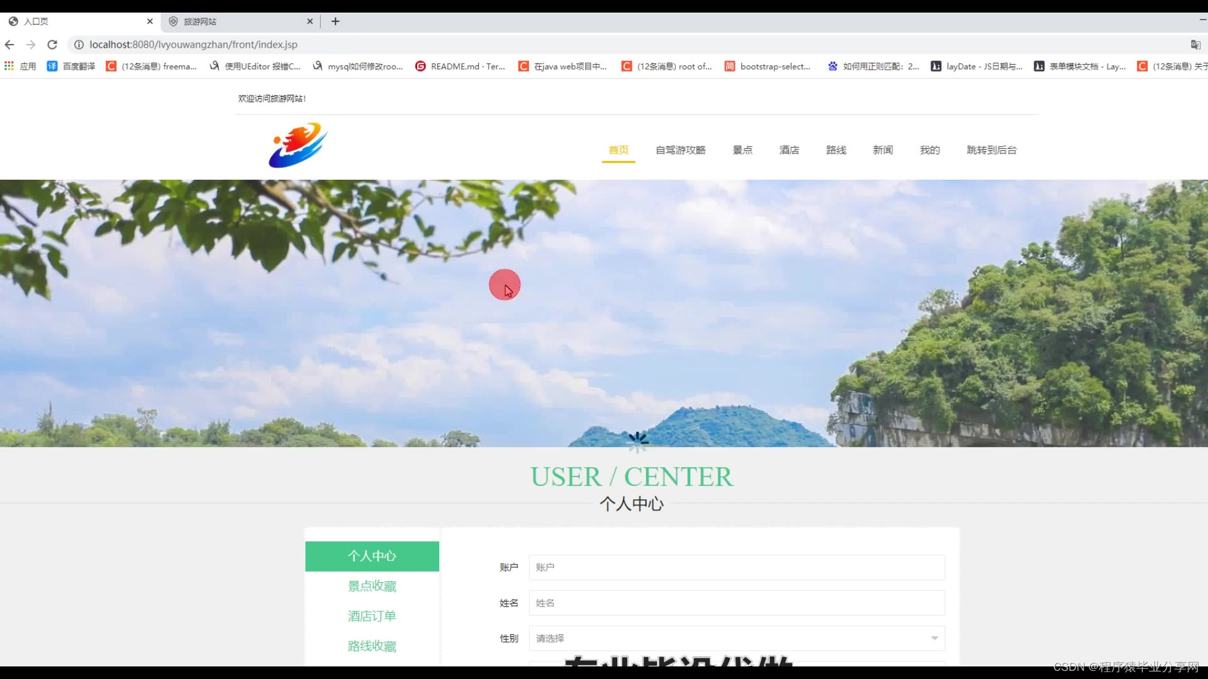Click the 姓名 input field

click(x=736, y=603)
